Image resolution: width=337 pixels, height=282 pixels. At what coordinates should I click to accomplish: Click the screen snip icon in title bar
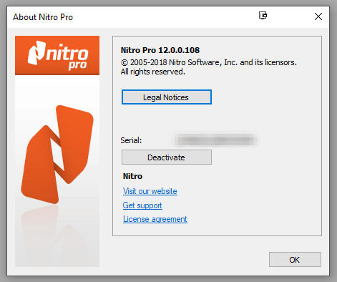(x=263, y=16)
